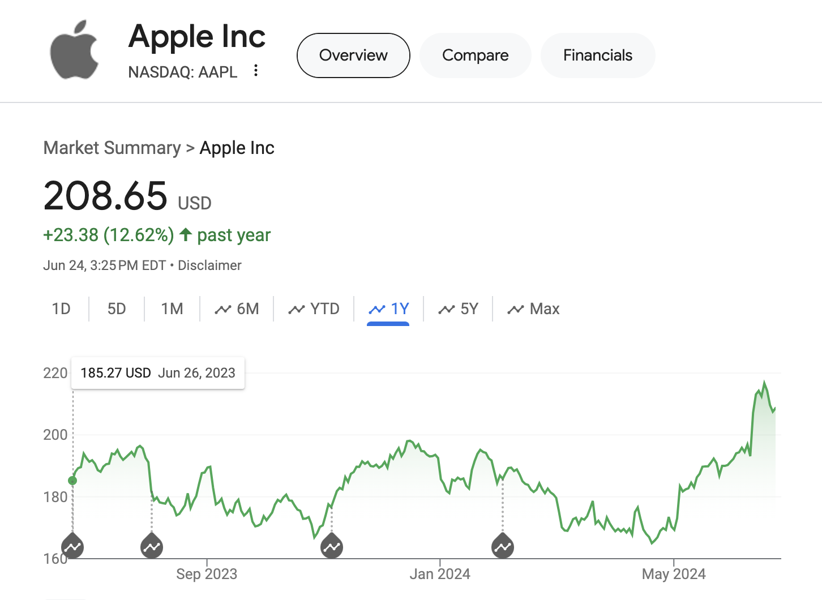Choose the 6M chart range
The width and height of the screenshot is (822, 600).
click(237, 308)
